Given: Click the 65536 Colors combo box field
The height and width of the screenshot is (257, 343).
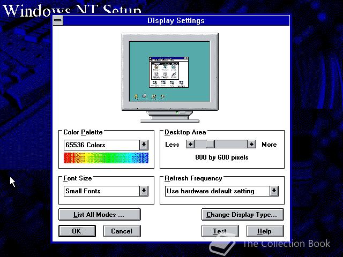Looking at the screenshot, I should pyautogui.click(x=102, y=145).
